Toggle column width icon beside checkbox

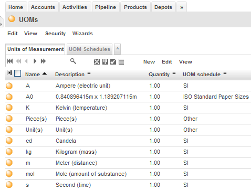(9, 73)
